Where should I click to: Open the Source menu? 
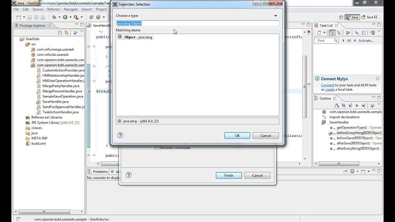coord(38,9)
